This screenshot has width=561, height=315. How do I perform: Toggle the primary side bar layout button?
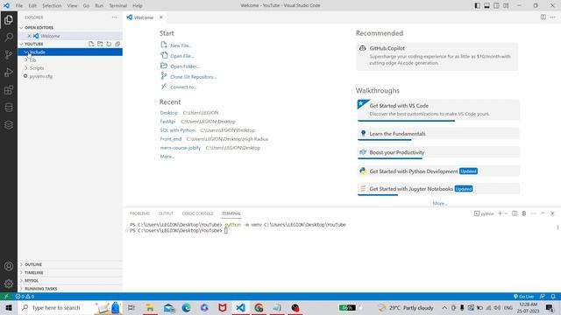477,5
